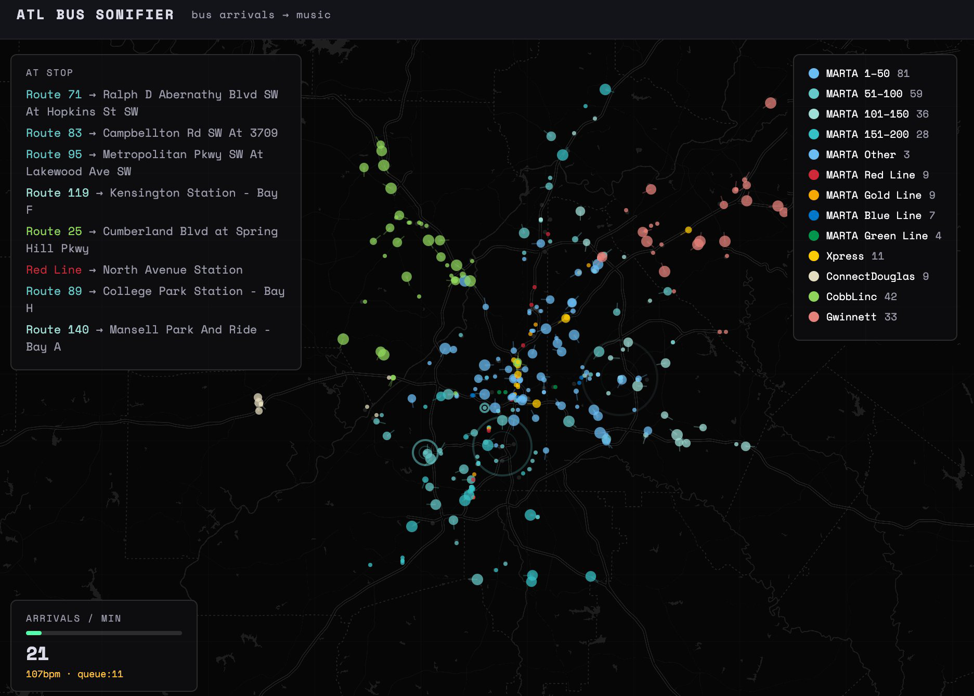Screen dimensions: 974x696
Task: Select the 'CobbLinc' legend label
Action: pyautogui.click(x=851, y=297)
